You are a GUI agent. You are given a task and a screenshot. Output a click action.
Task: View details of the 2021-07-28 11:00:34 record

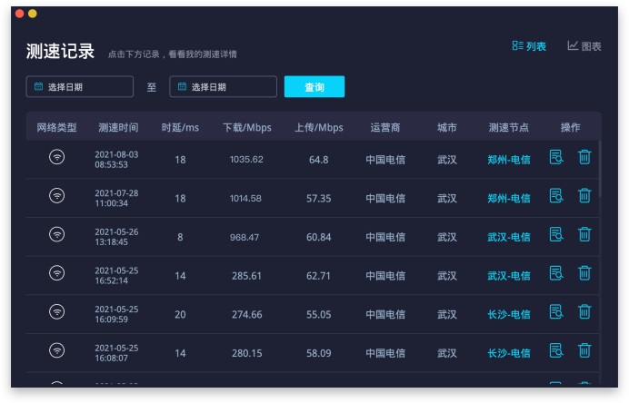[556, 196]
